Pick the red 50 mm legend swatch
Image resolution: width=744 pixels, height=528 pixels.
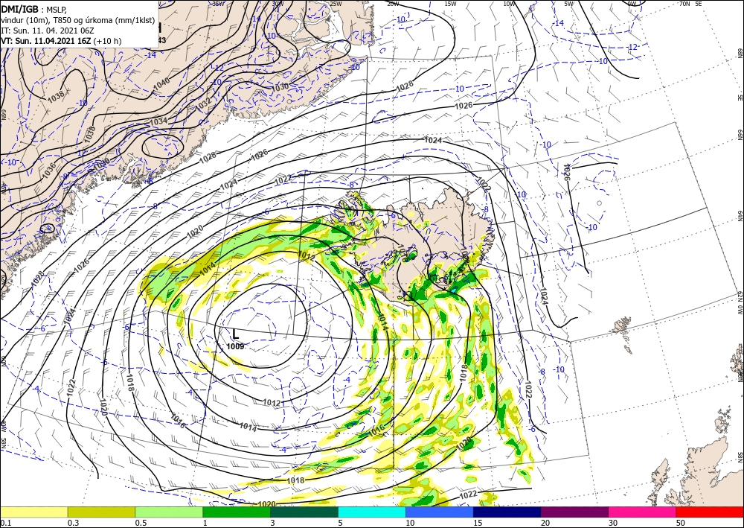pos(710,512)
